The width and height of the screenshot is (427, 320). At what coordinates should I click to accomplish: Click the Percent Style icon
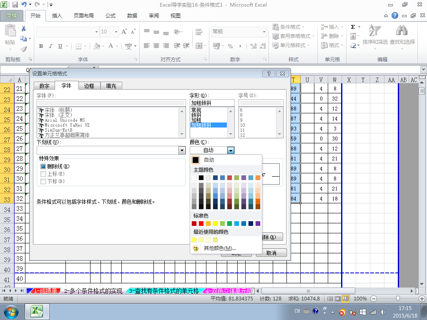click(x=230, y=46)
